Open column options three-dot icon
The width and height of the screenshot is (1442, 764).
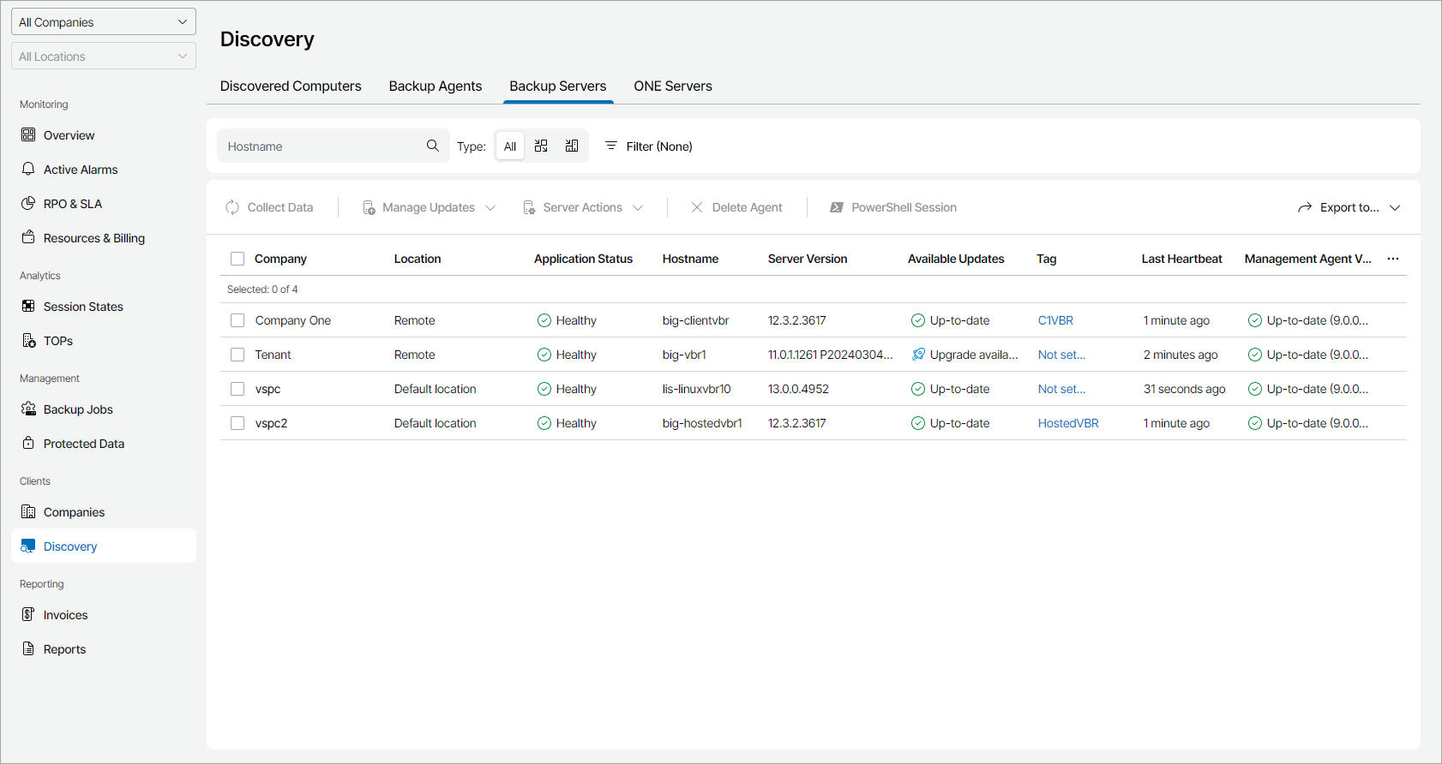1393,259
